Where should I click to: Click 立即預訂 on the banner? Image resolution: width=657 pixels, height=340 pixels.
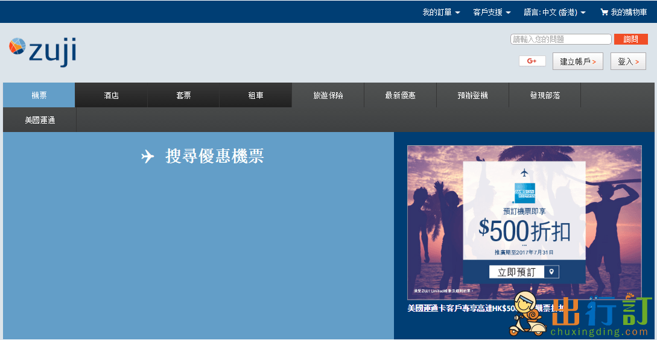point(516,272)
